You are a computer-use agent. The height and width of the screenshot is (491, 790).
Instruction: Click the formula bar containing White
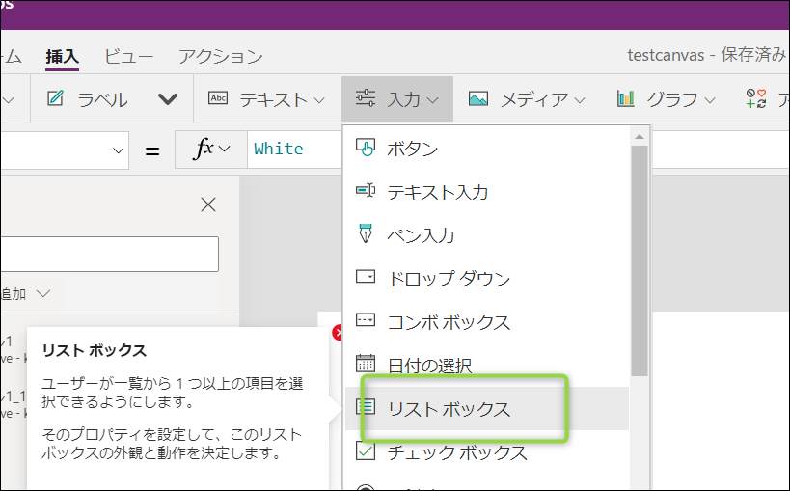(x=294, y=149)
